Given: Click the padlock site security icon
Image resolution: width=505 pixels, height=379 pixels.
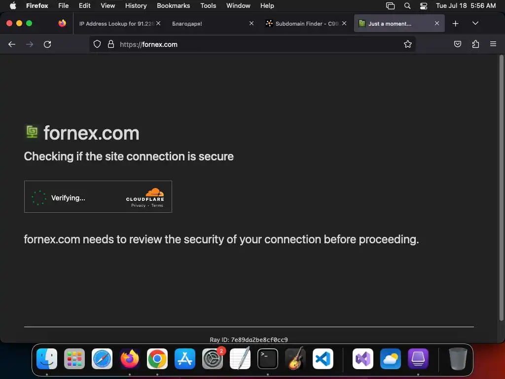Looking at the screenshot, I should pos(111,44).
